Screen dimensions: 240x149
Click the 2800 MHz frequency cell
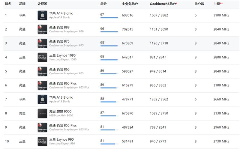click(x=221, y=57)
